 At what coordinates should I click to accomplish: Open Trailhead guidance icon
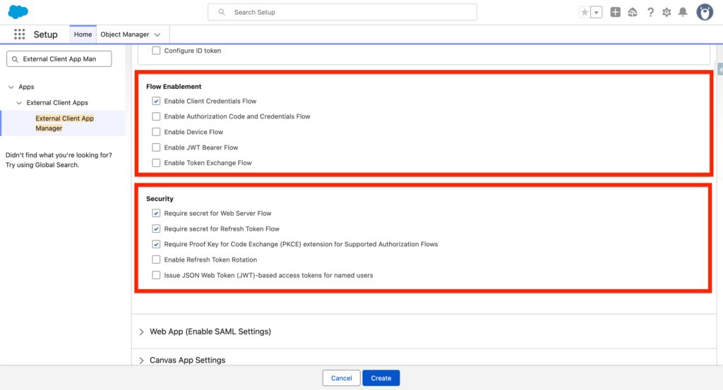click(633, 12)
